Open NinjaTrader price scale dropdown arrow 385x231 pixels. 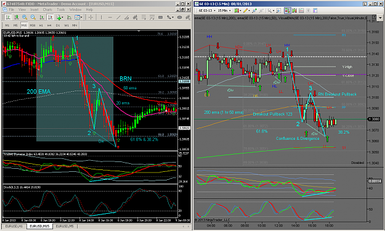coord(380,17)
